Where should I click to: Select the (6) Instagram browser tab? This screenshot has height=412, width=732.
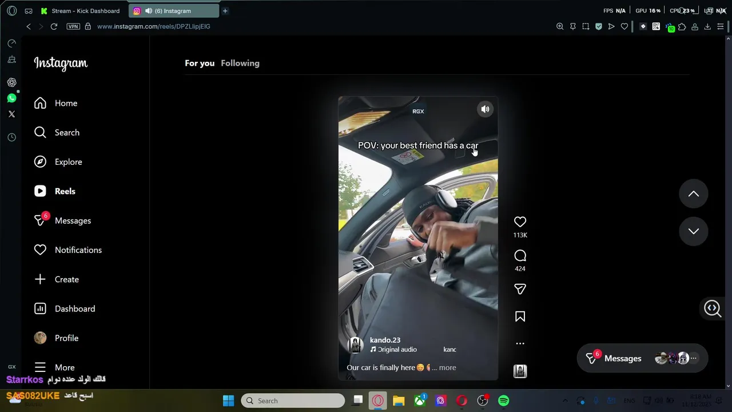pos(173,11)
